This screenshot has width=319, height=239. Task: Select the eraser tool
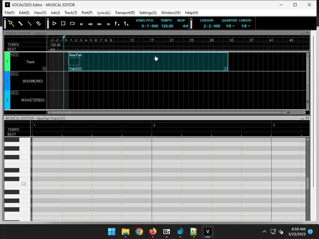tap(38, 23)
